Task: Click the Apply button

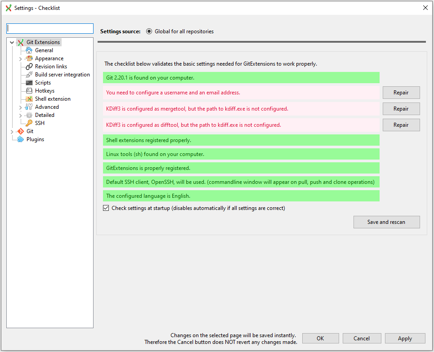Action: coord(404,339)
